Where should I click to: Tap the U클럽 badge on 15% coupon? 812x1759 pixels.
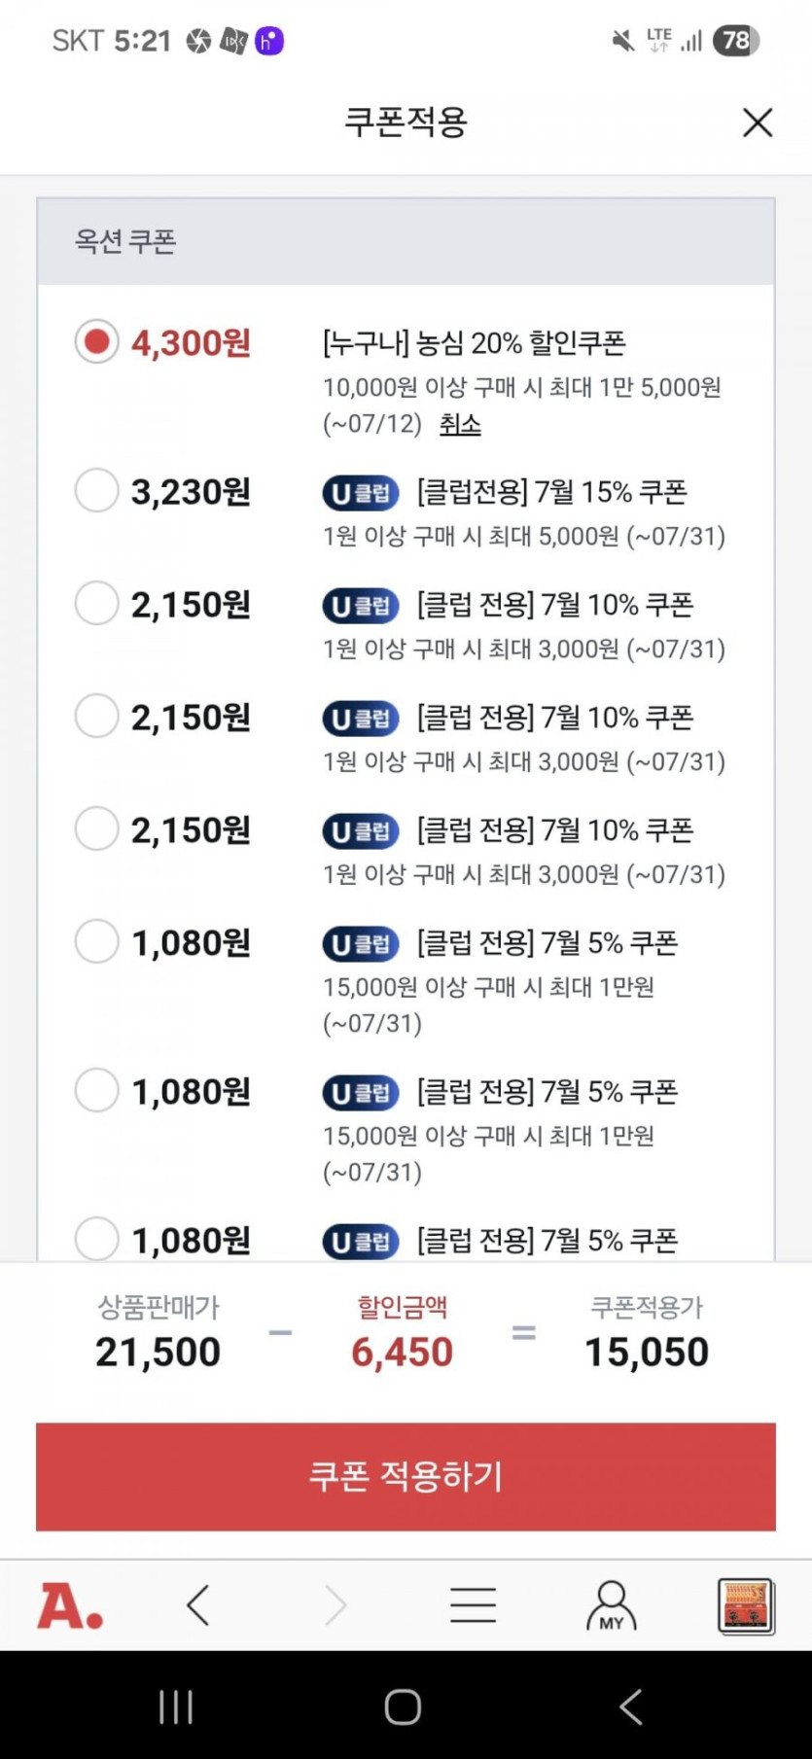tap(361, 493)
